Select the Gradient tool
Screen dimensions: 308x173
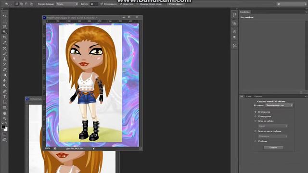pos(4,75)
